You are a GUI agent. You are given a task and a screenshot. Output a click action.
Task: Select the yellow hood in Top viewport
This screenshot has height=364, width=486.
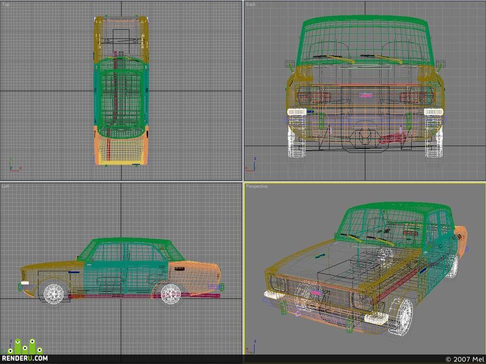(x=121, y=37)
